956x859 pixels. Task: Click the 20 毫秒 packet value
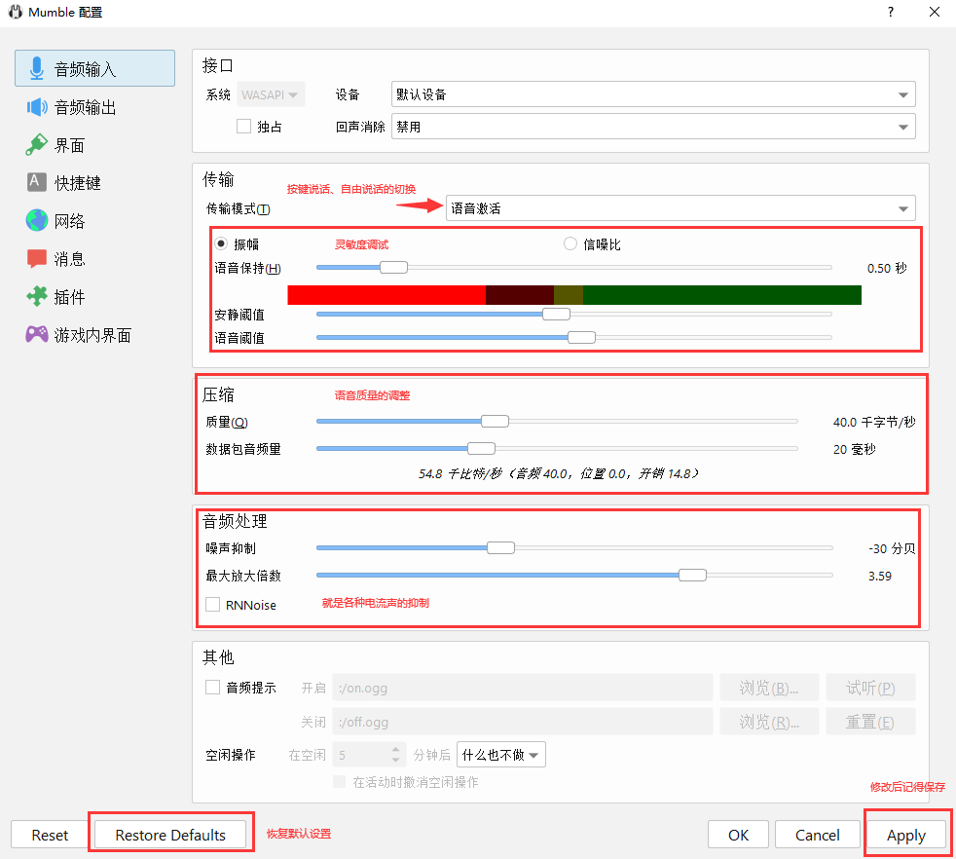click(x=854, y=449)
